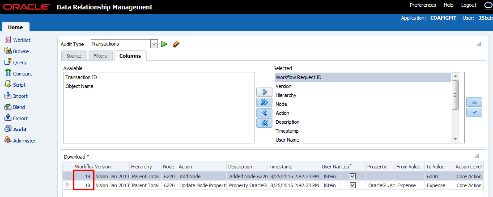Open the Blend sidebar item

[x=15, y=107]
